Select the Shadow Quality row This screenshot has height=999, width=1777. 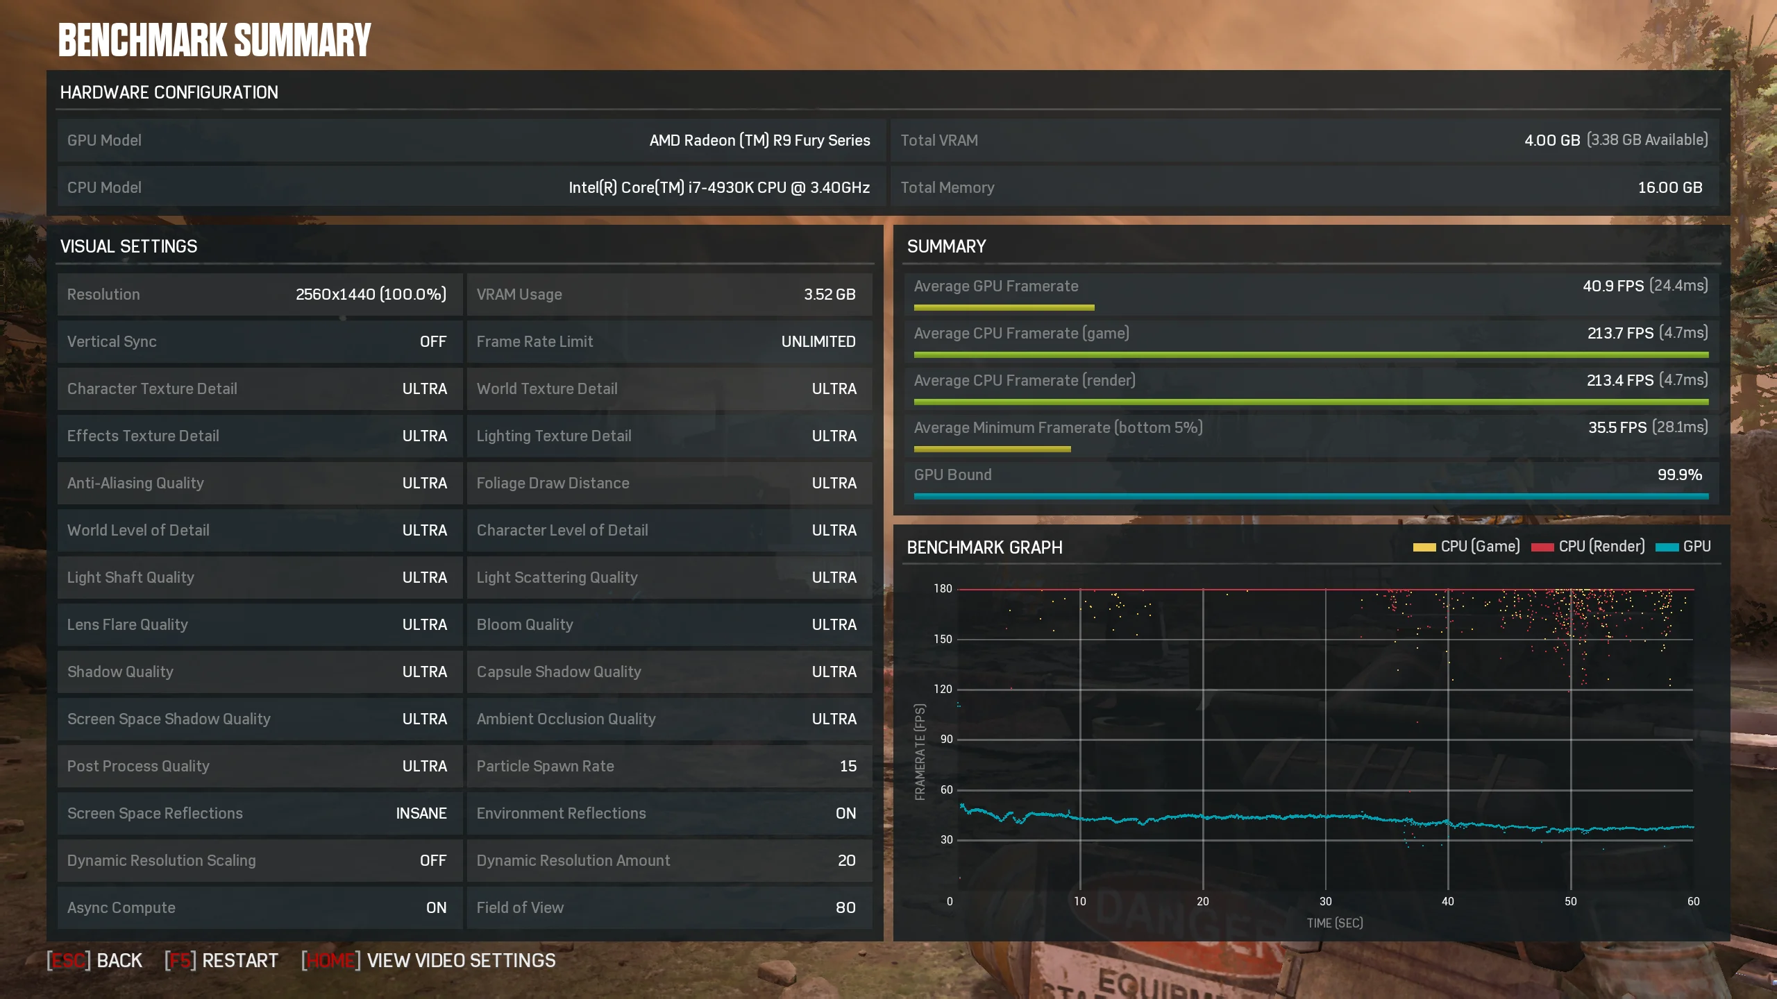pyautogui.click(x=260, y=672)
